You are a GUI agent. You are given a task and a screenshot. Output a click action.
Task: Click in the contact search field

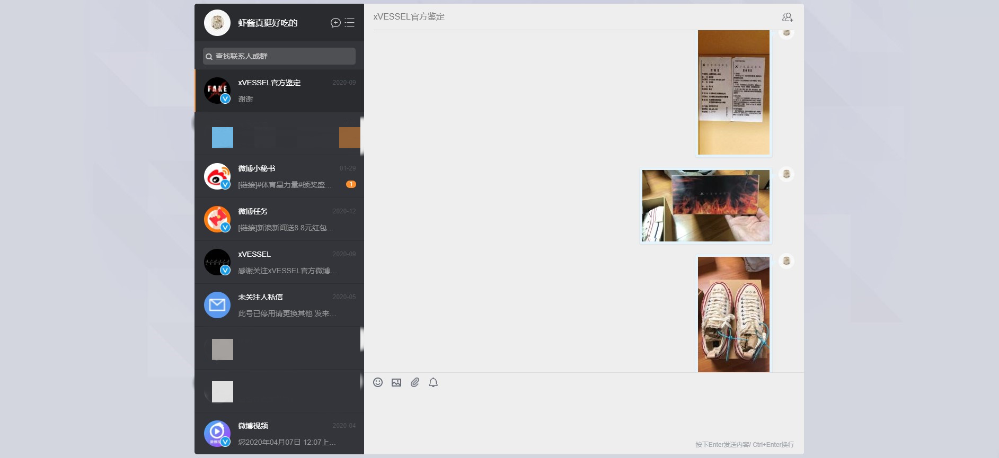[x=279, y=56]
